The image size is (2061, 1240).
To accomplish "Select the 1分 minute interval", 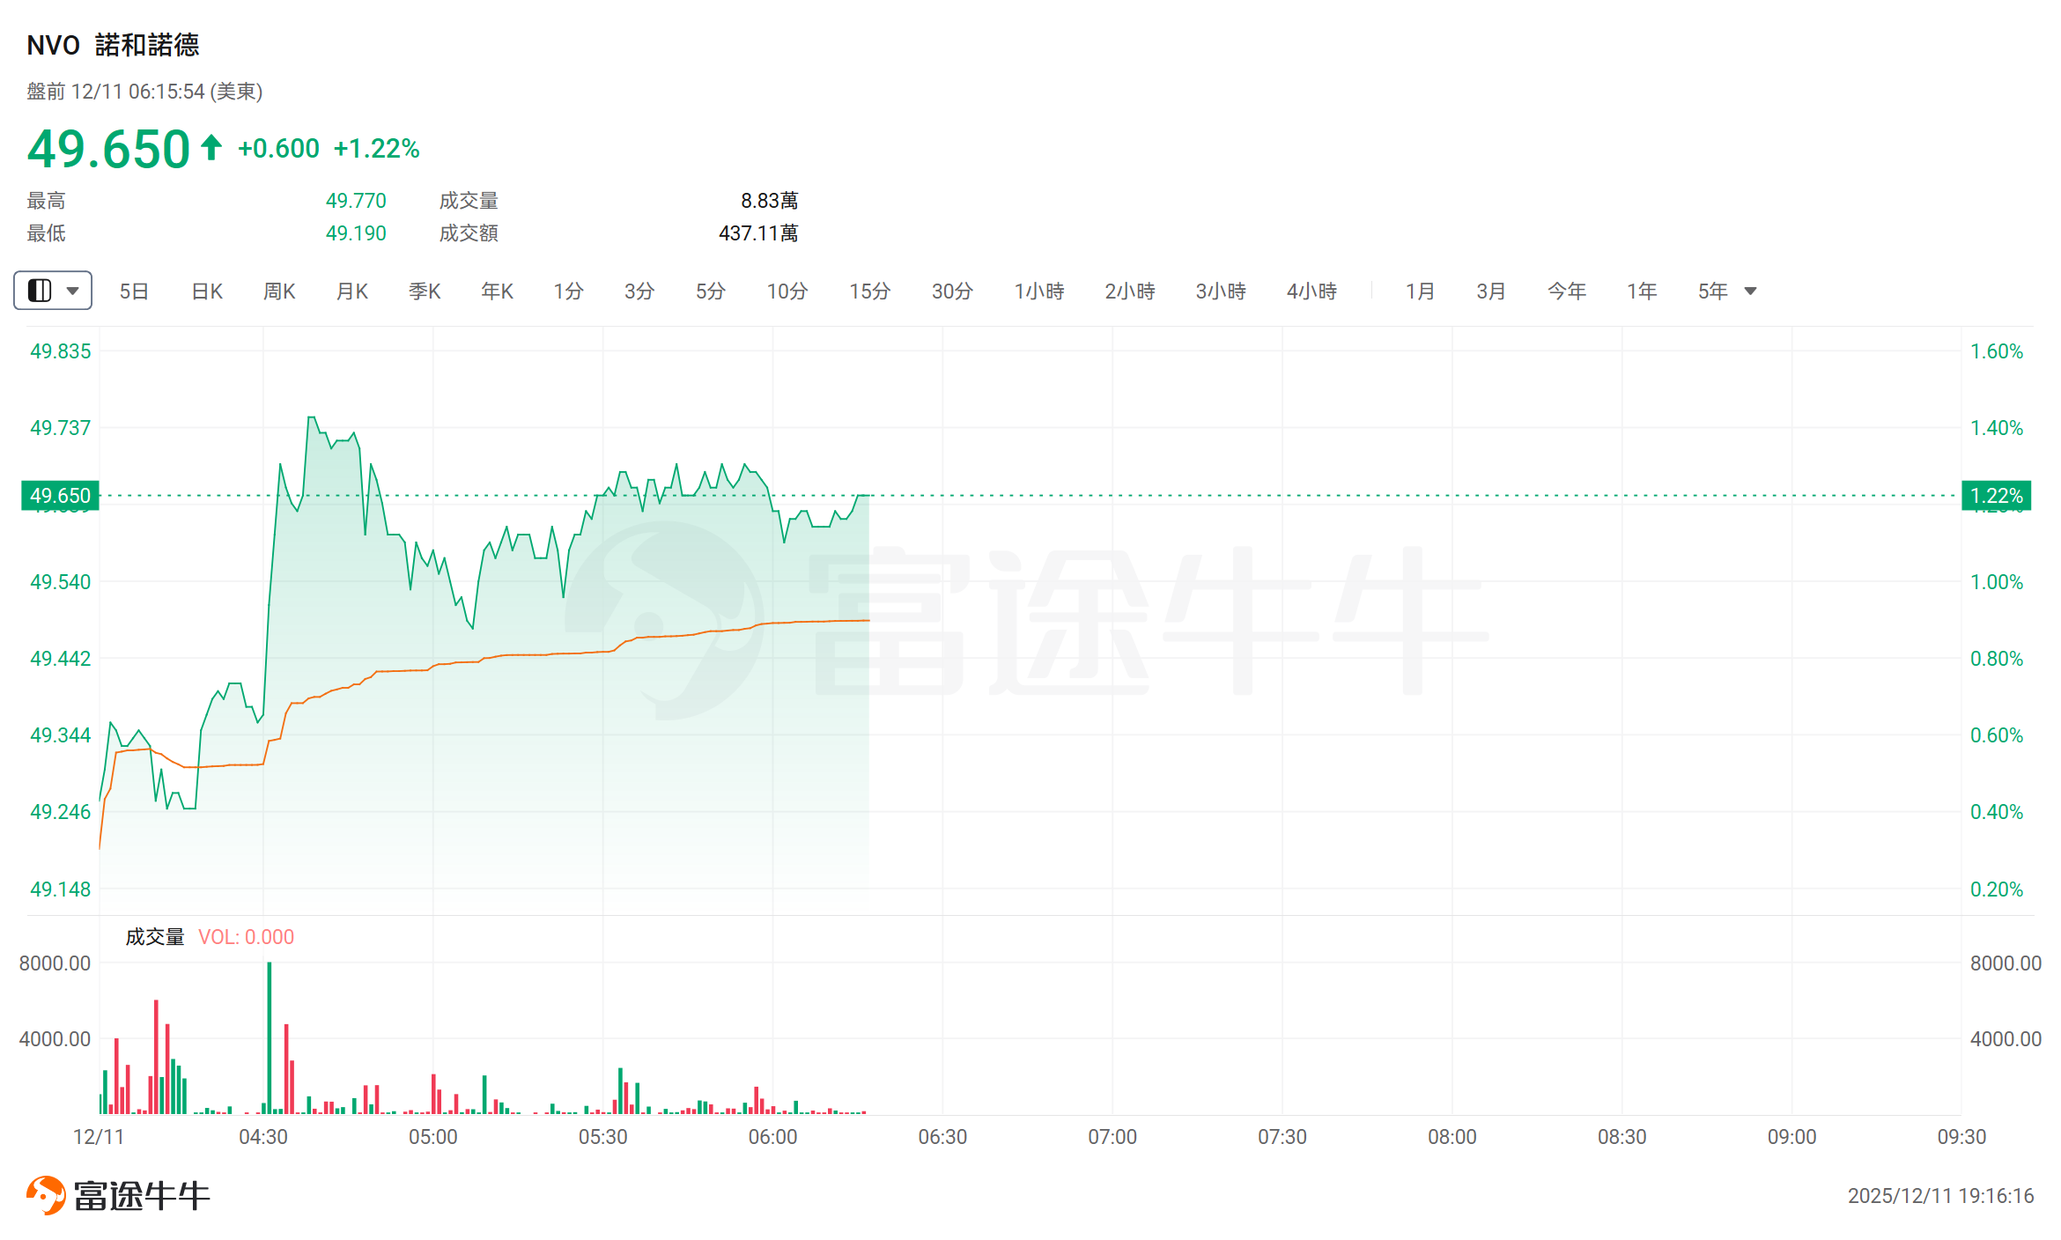I will pos(568,292).
